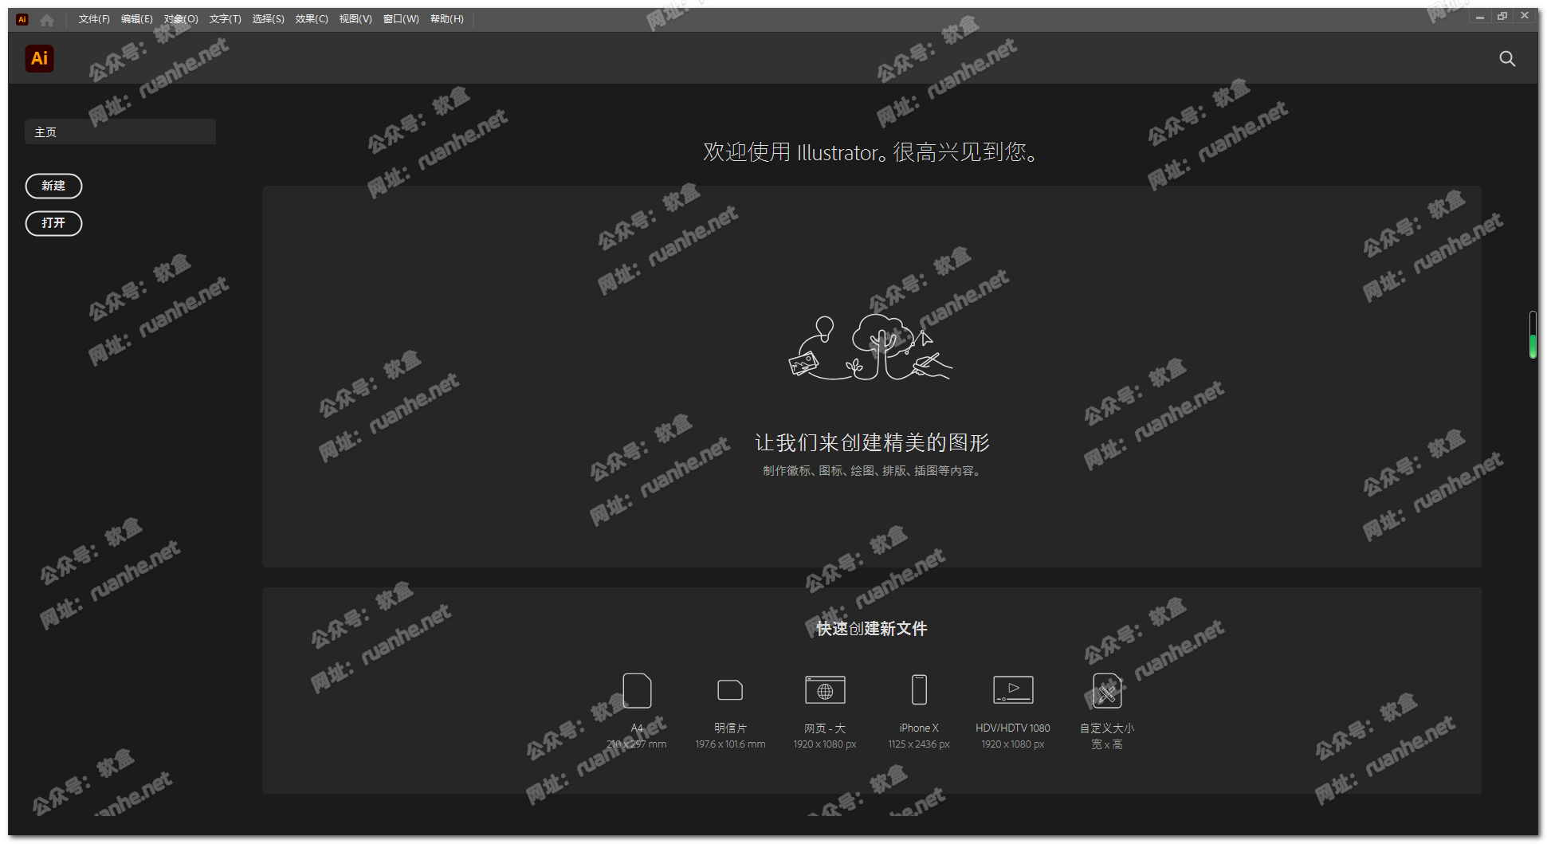Select the HDV/HDTV 1080 preset icon
The image size is (1547, 844).
coord(1013,690)
